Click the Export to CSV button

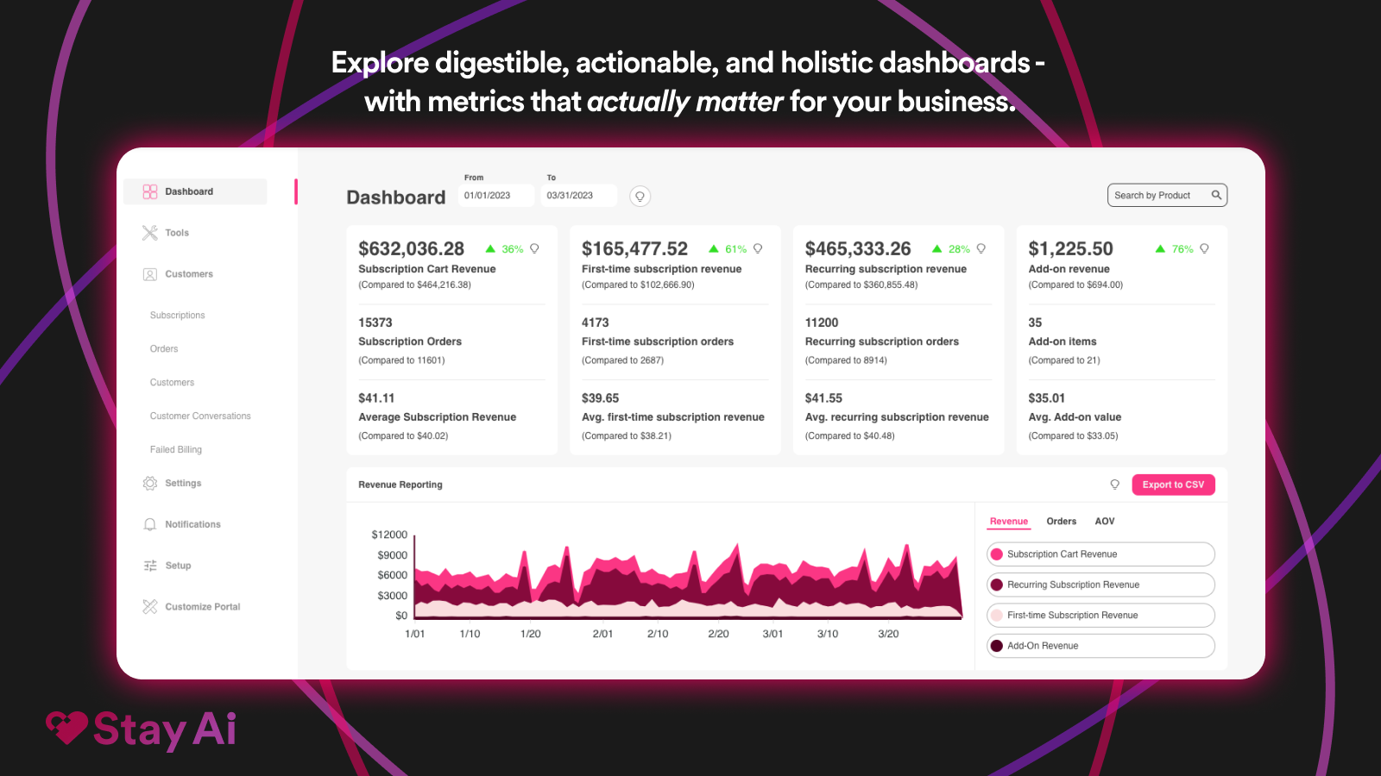click(1173, 485)
